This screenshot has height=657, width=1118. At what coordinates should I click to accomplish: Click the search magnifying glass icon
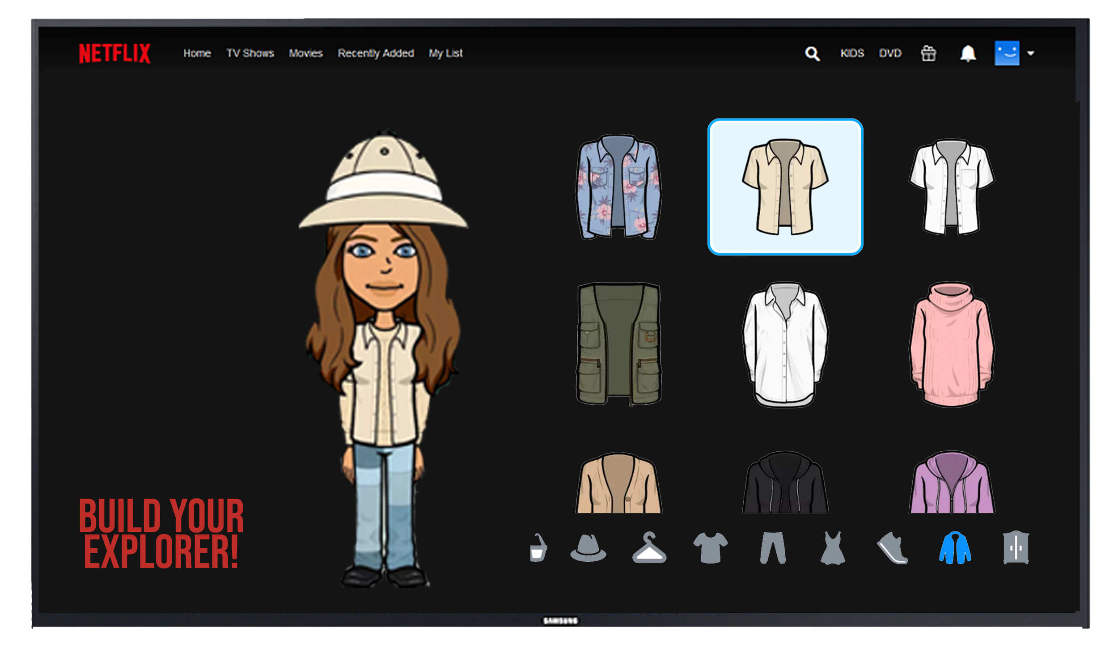pos(812,54)
